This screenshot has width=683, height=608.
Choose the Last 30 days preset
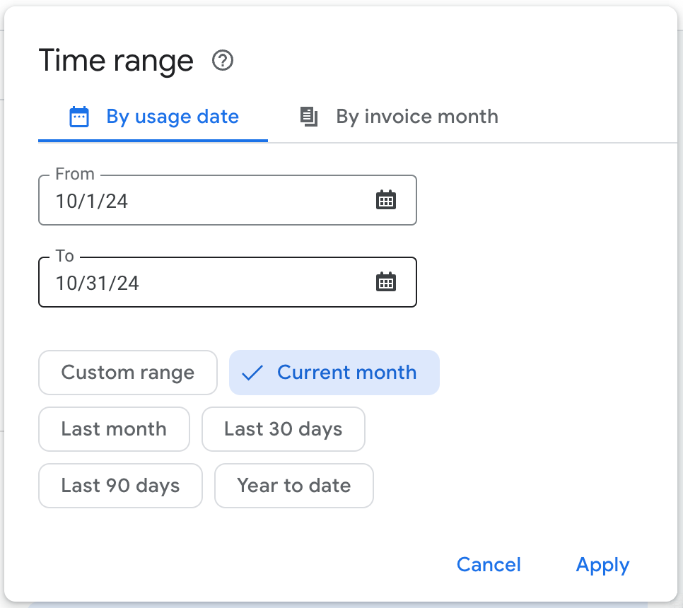[283, 429]
